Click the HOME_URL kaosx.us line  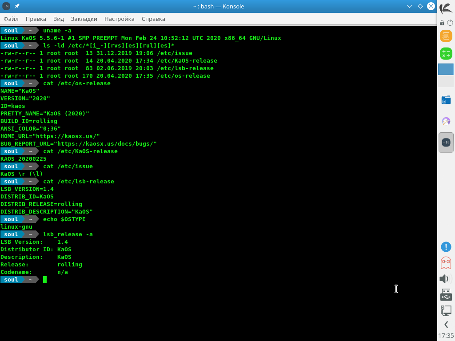50,136
